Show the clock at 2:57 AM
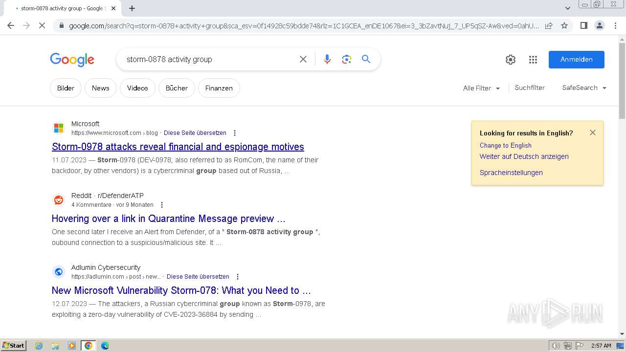 pyautogui.click(x=601, y=346)
